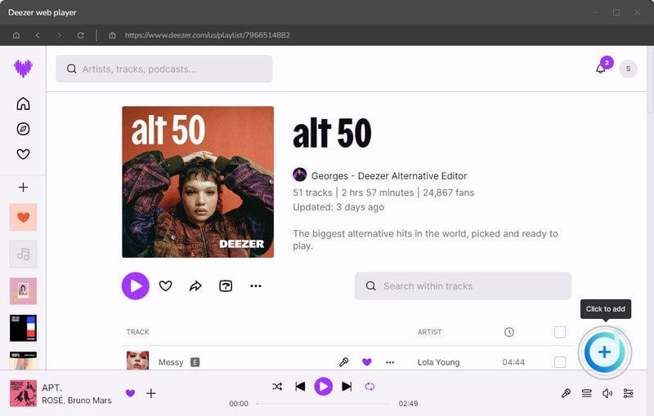Open the French flag playlist thumbnail
The width and height of the screenshot is (654, 416).
(24, 328)
